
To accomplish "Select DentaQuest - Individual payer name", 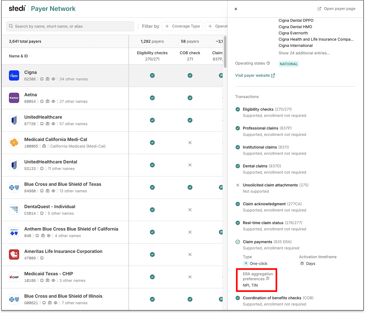I will tap(49, 207).
